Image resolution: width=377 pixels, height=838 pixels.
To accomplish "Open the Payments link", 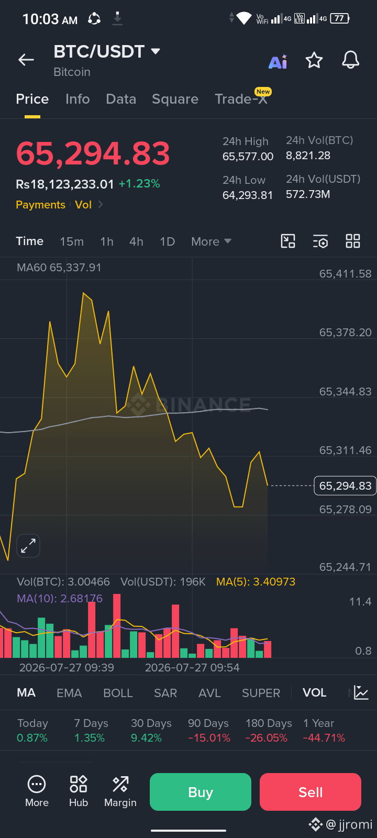I will (x=40, y=205).
